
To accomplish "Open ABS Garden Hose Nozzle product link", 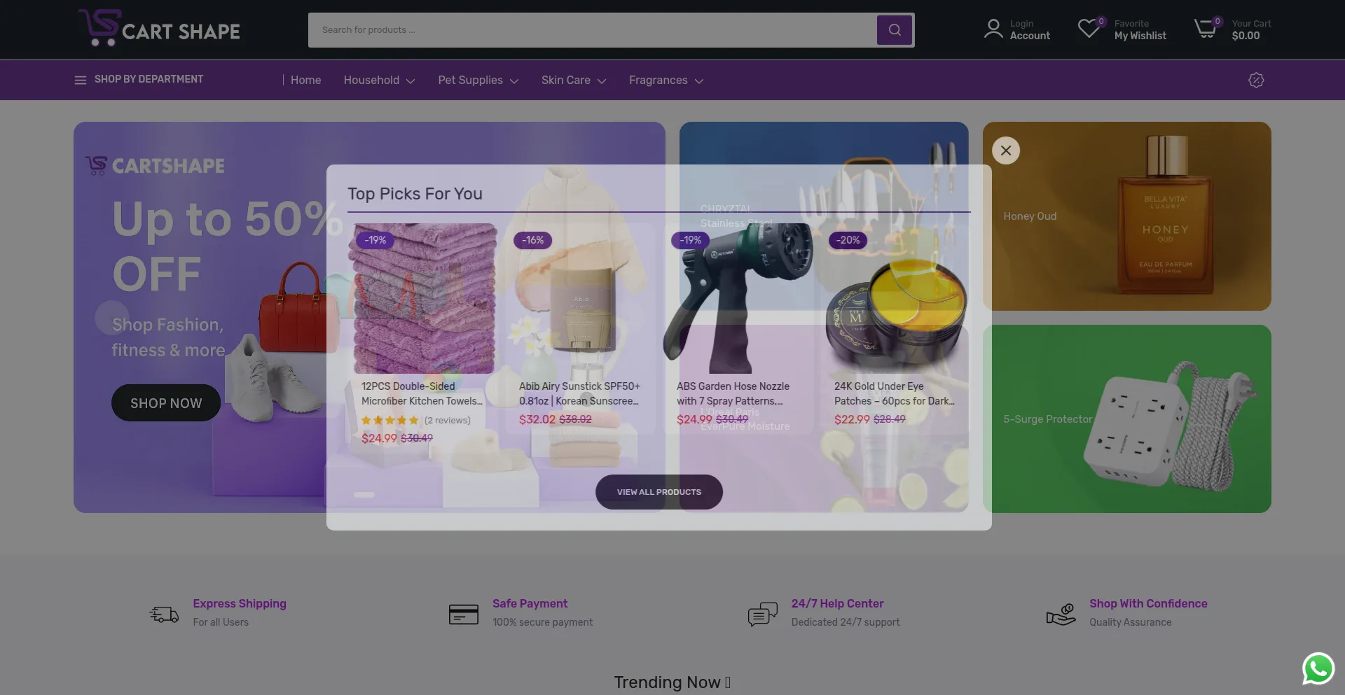I will [x=733, y=393].
